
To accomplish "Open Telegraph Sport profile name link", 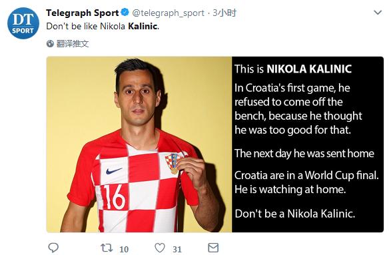I will tap(83, 13).
